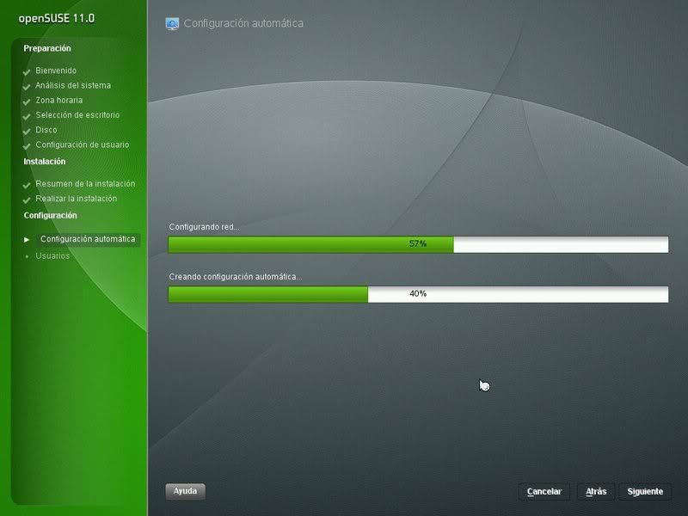The height and width of the screenshot is (516, 688).
Task: Select the pending Usuarios step
Action: [52, 255]
